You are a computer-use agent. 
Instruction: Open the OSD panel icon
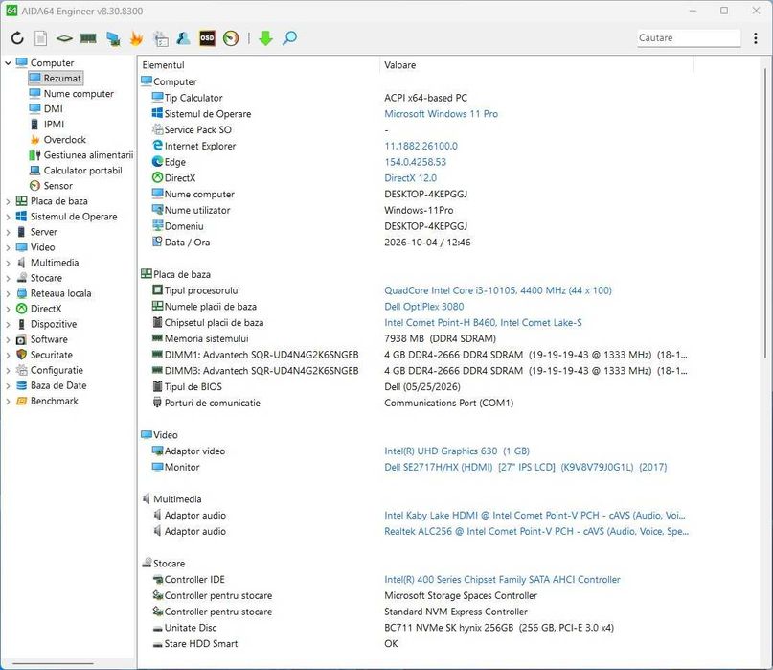pyautogui.click(x=207, y=38)
